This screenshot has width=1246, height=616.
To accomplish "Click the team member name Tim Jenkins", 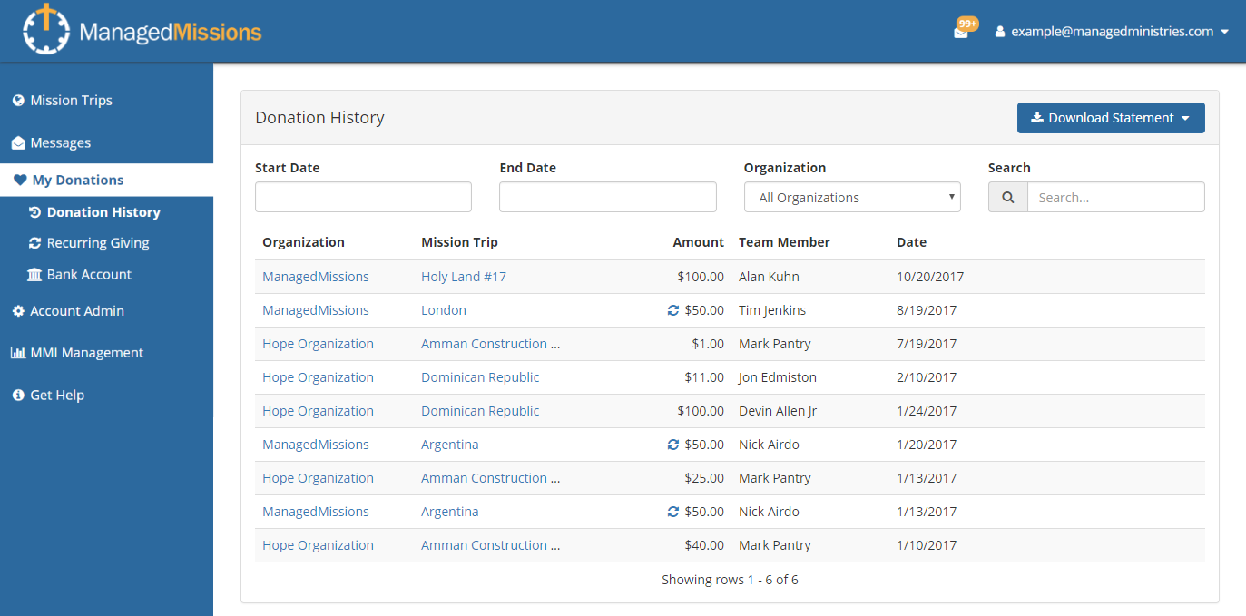I will point(772,310).
